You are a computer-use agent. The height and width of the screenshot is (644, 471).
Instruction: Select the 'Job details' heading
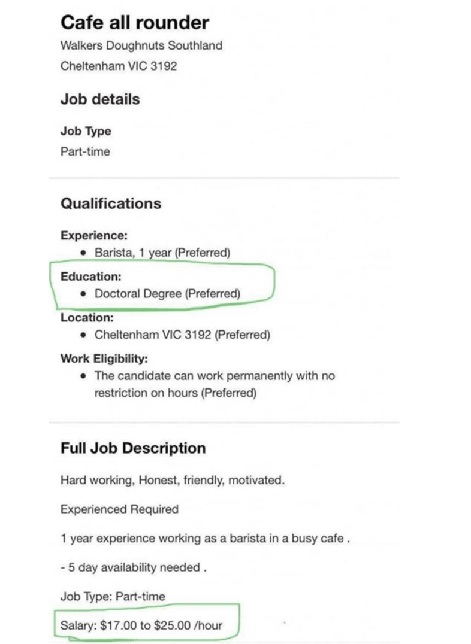pos(100,99)
